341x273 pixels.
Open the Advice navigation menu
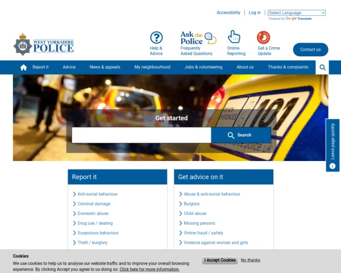tap(69, 67)
